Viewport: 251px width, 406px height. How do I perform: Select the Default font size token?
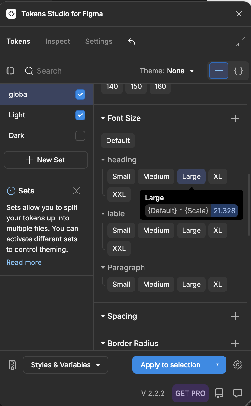(x=118, y=141)
